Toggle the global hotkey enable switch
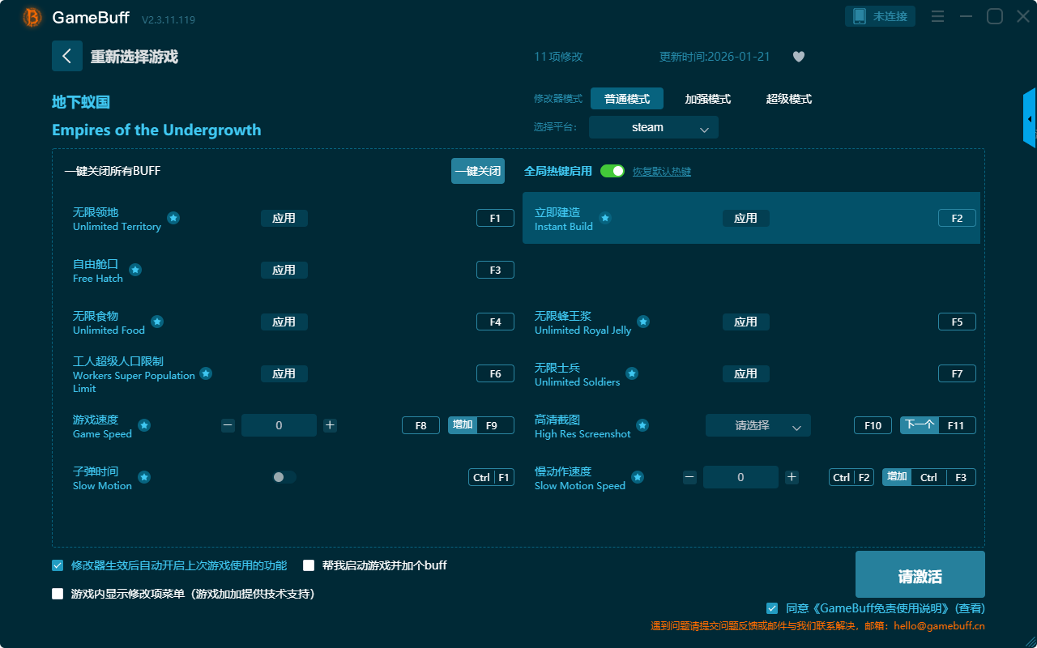 tap(612, 171)
